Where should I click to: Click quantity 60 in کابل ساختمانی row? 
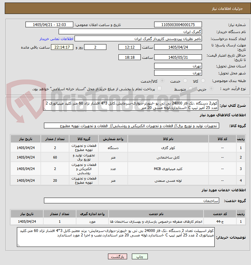coord(55,157)
